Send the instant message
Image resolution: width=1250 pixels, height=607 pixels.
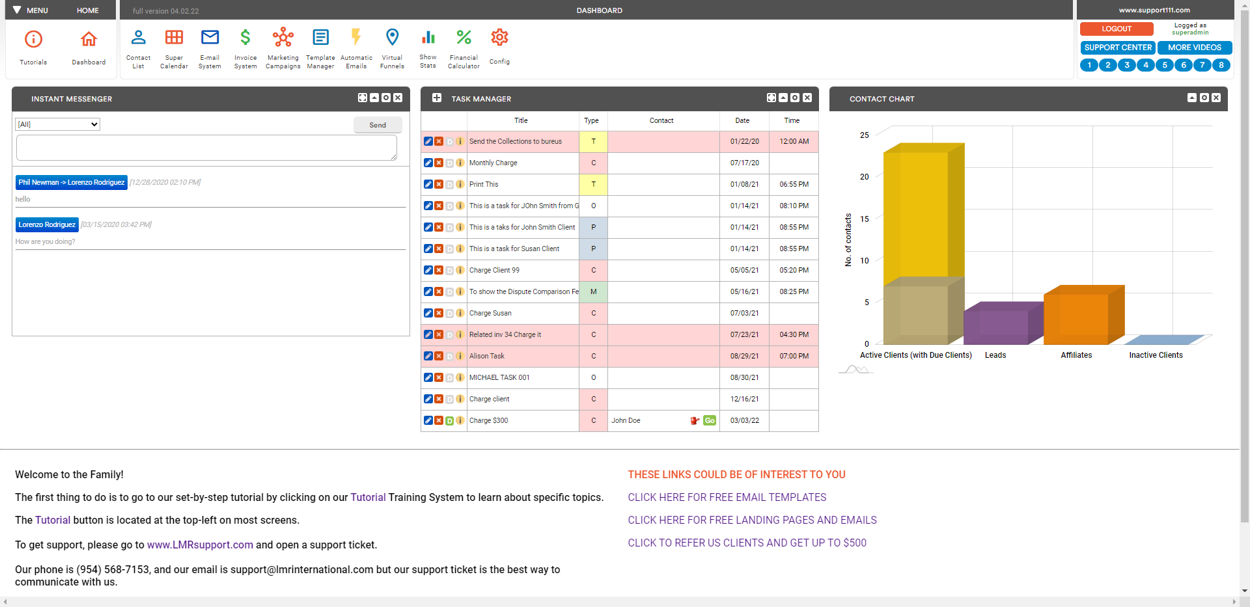378,125
